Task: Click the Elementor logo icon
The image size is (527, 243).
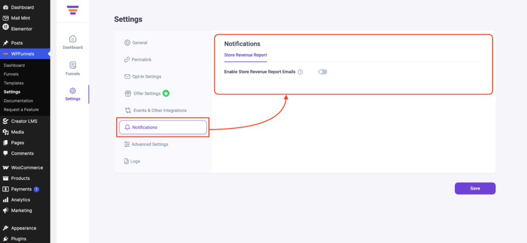Action: 5,27
